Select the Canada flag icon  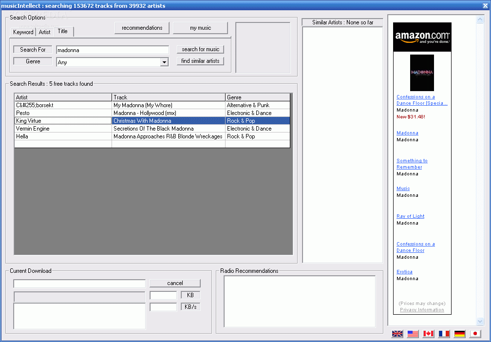click(428, 334)
